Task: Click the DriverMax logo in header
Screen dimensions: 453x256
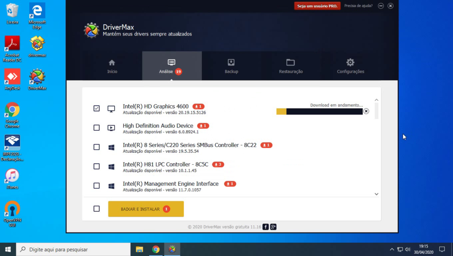Action: tap(91, 30)
